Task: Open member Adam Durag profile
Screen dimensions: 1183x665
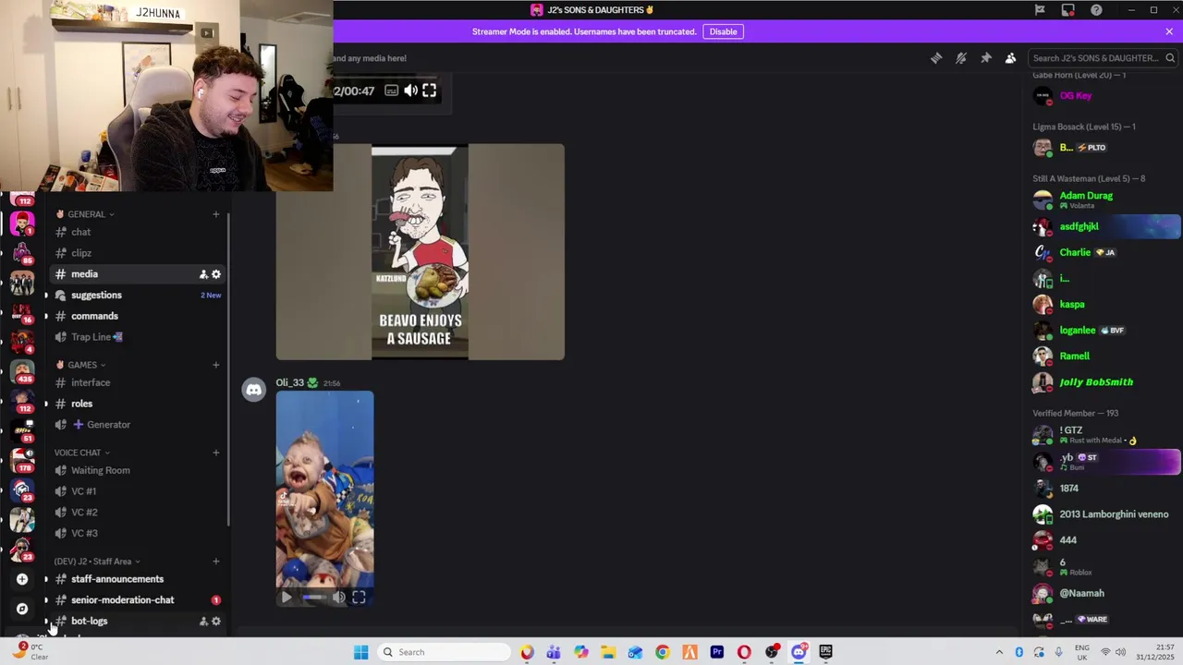Action: [x=1086, y=196]
